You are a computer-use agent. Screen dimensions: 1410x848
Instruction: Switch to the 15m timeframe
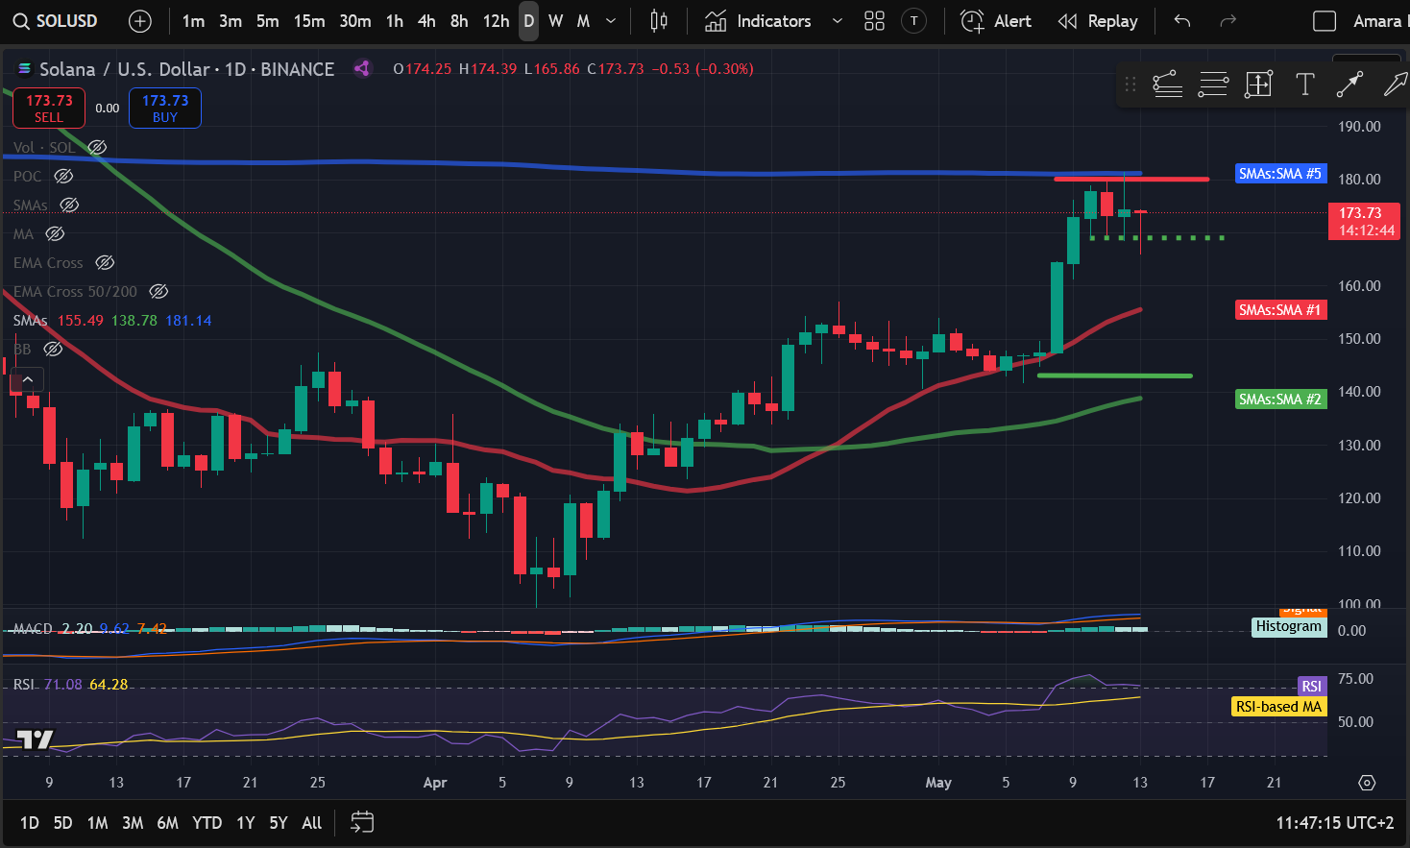[309, 21]
